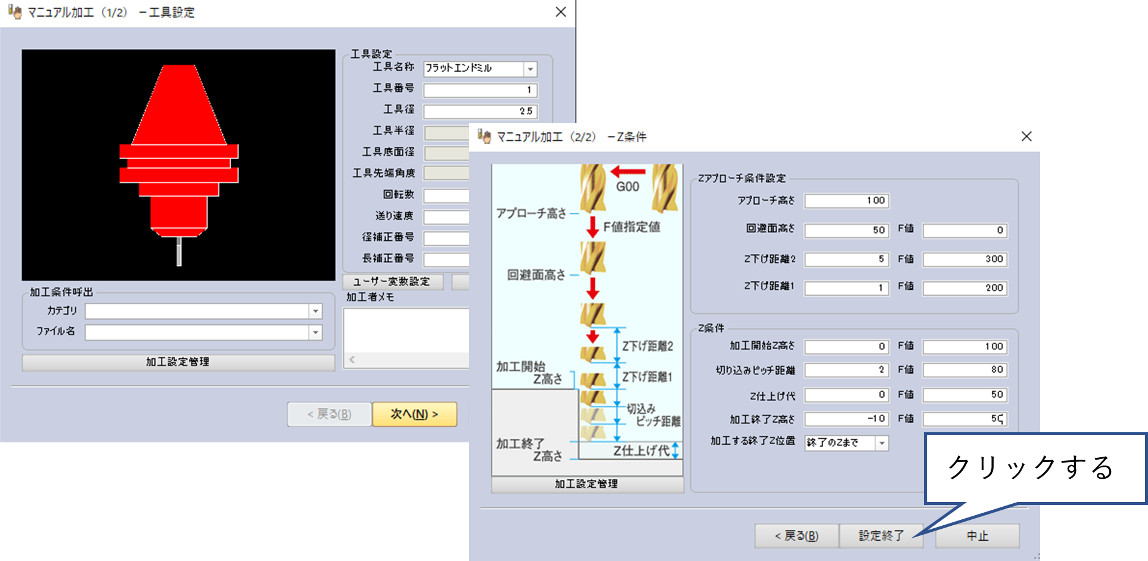
Task: Click < 戻る(B) in Z条件 dialog
Action: pos(796,536)
